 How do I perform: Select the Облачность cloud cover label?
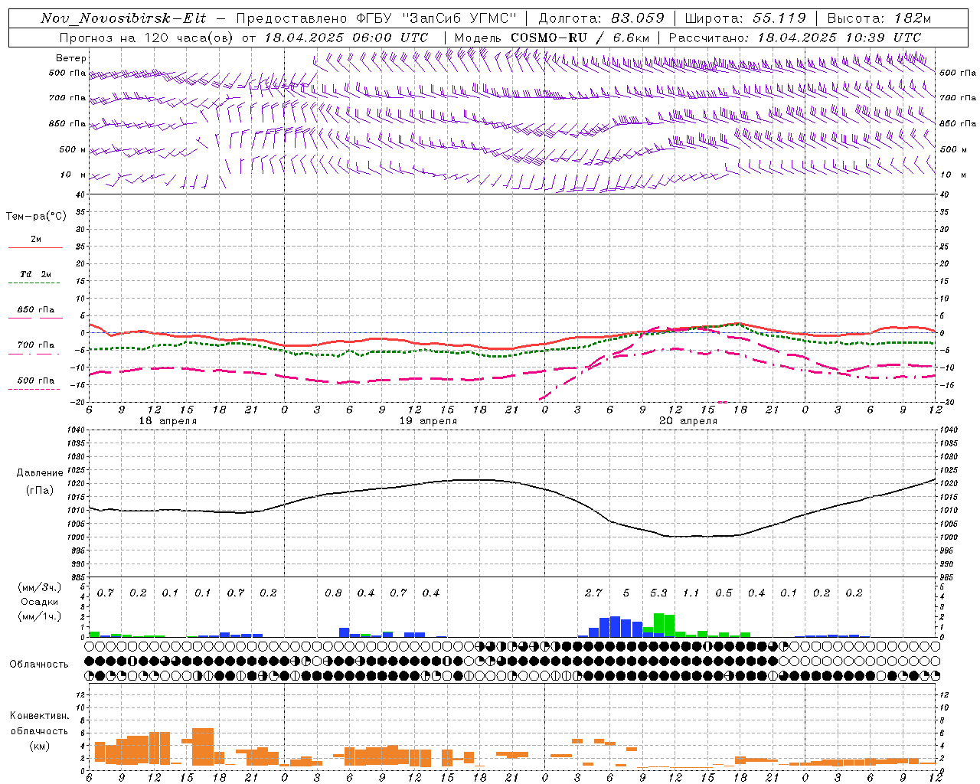pyautogui.click(x=39, y=665)
